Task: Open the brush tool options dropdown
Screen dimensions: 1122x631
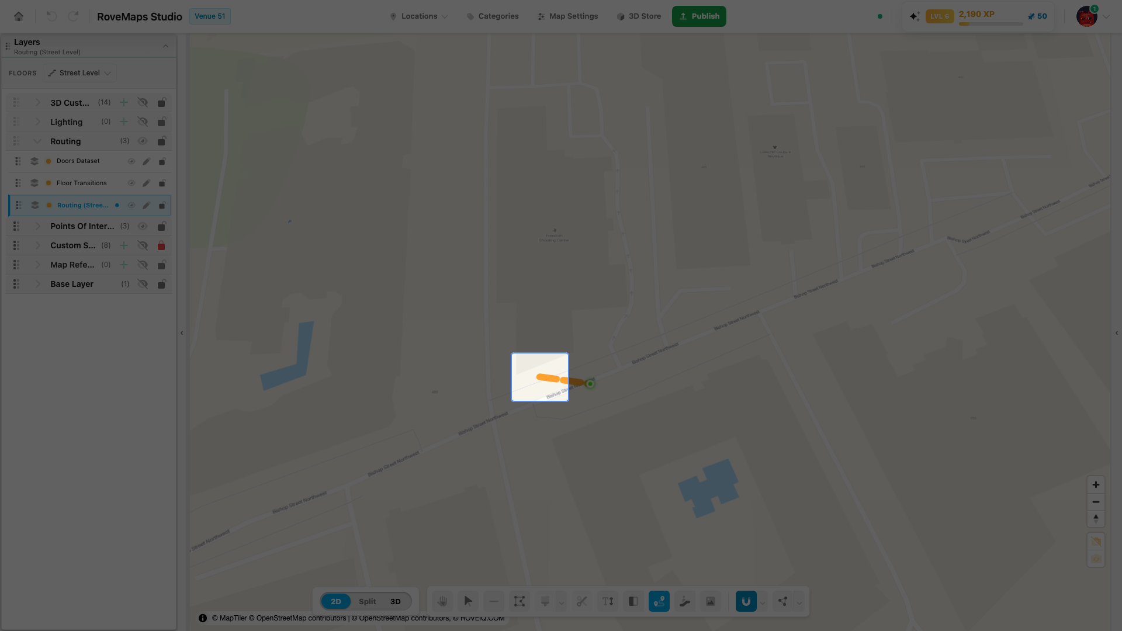Action: click(x=562, y=602)
